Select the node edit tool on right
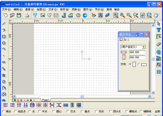163x116 pixels. [x=159, y=36]
